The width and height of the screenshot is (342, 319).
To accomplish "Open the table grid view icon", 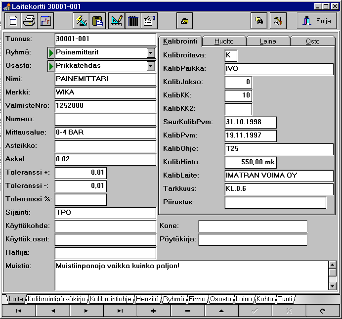I will point(133,21).
